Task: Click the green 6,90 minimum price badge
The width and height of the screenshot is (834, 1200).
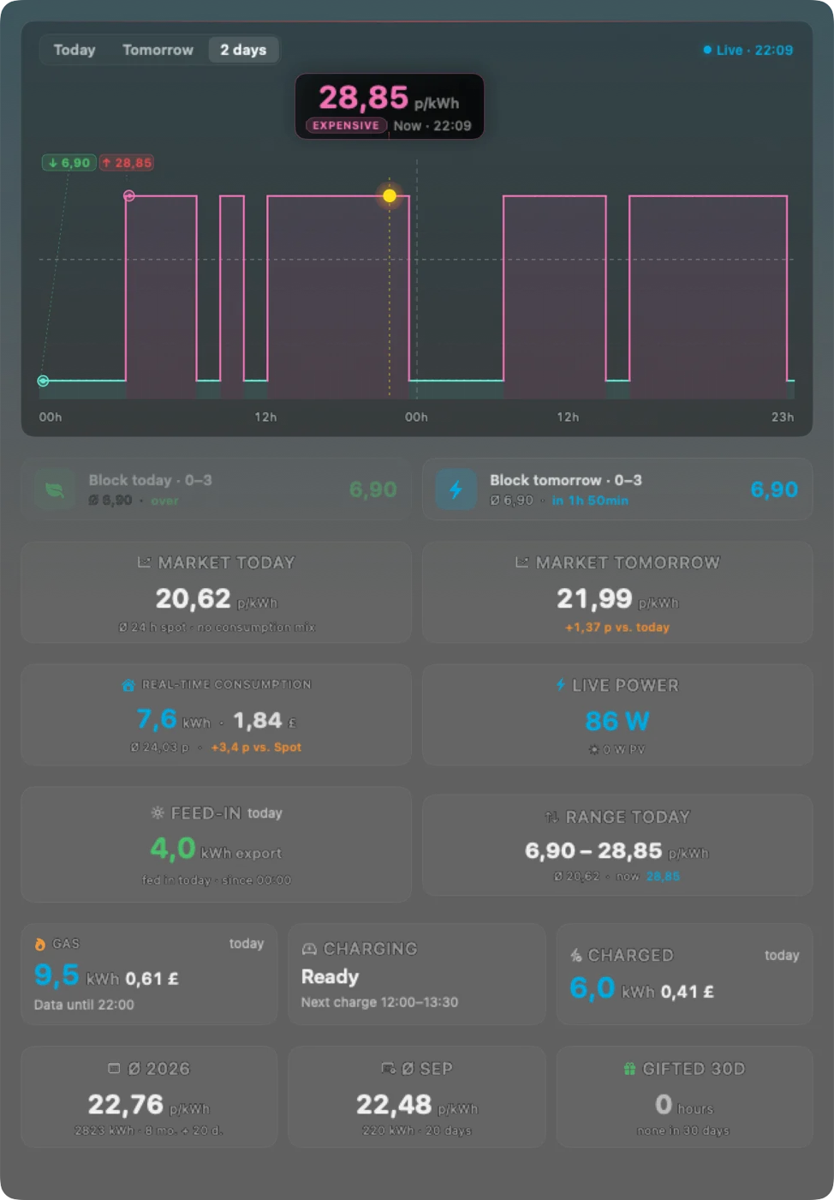Action: coord(69,163)
